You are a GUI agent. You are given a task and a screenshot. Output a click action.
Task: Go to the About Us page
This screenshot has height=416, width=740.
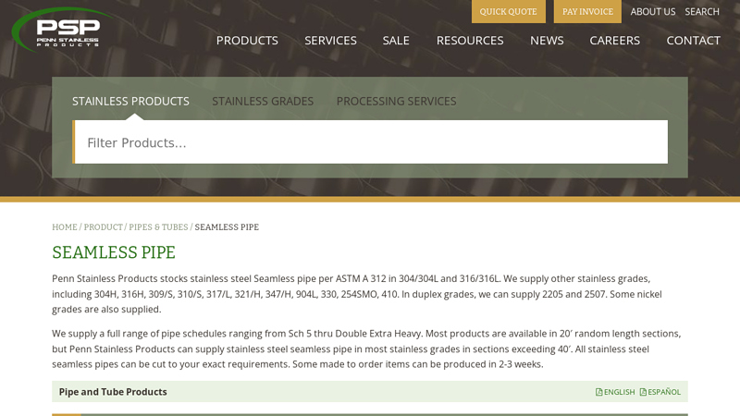653,12
